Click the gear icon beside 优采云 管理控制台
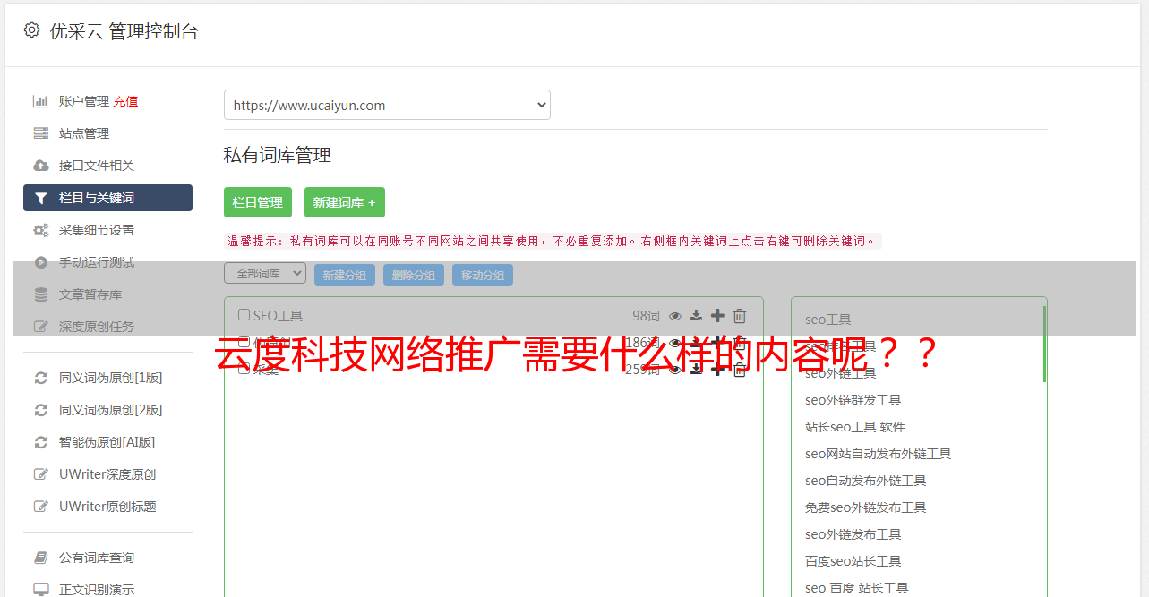 tap(32, 30)
